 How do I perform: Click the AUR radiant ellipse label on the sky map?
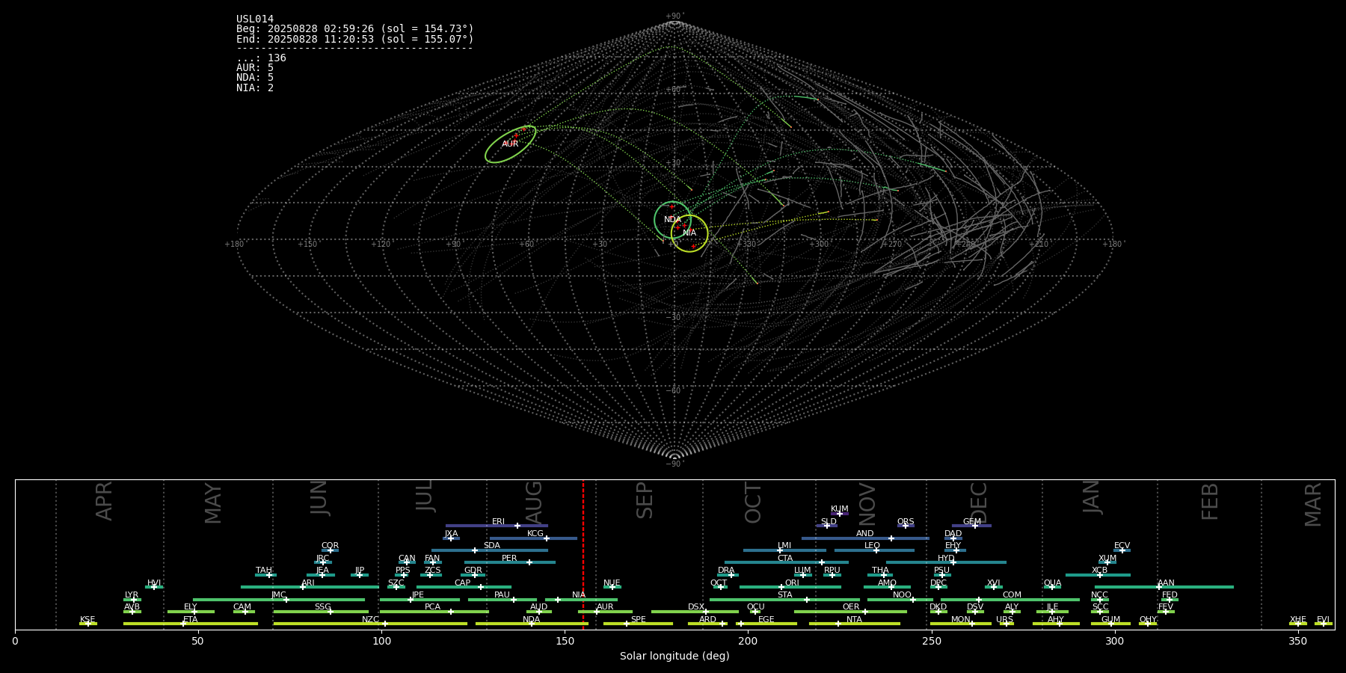click(x=510, y=144)
